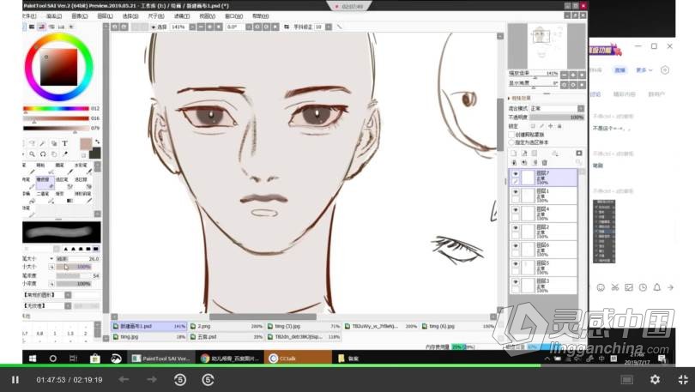Open the canvas zoom percentage field
Image resolution: width=695 pixels, height=392 pixels.
[178, 27]
